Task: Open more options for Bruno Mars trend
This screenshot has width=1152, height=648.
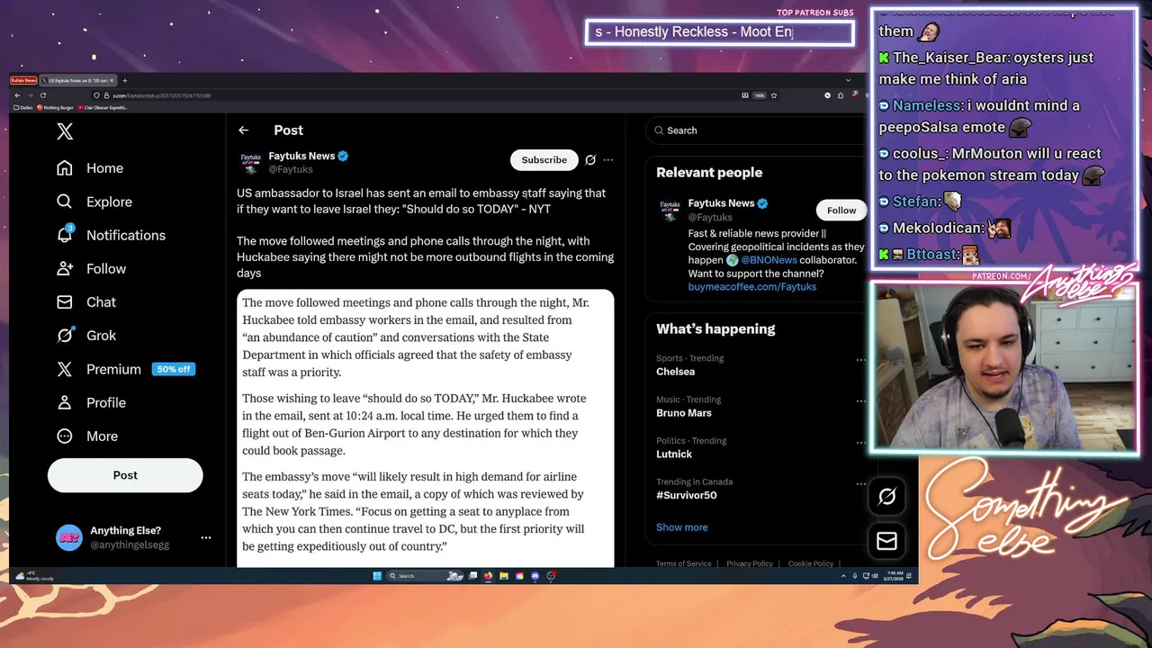Action: click(860, 401)
